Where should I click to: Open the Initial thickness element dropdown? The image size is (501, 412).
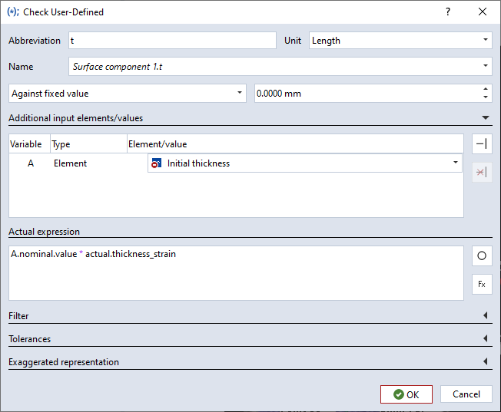click(455, 163)
